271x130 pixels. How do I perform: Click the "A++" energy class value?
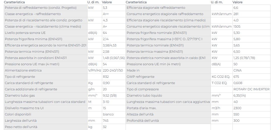click(x=106, y=14)
